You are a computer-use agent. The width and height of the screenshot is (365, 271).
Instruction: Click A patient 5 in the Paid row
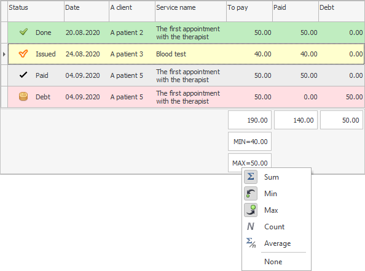(127, 75)
